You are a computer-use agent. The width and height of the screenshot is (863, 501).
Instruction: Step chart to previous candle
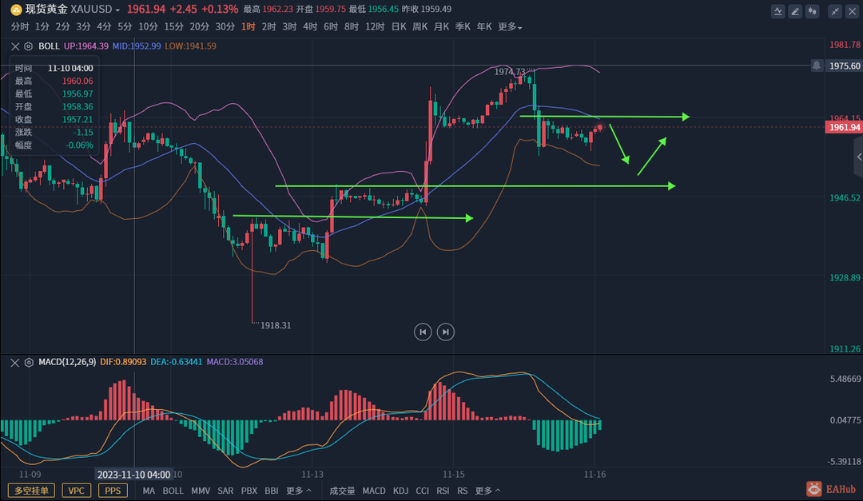(423, 332)
